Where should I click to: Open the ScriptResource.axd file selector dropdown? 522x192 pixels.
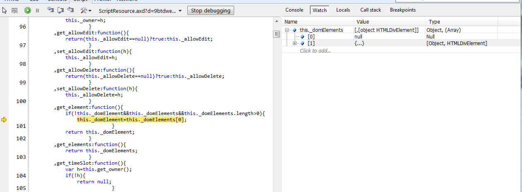coord(141,10)
